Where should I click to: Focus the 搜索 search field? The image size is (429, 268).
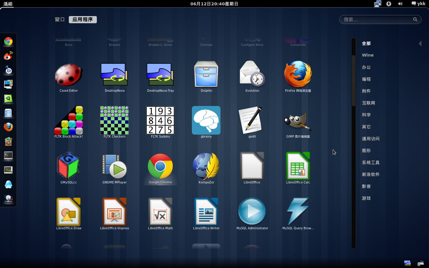(380, 20)
